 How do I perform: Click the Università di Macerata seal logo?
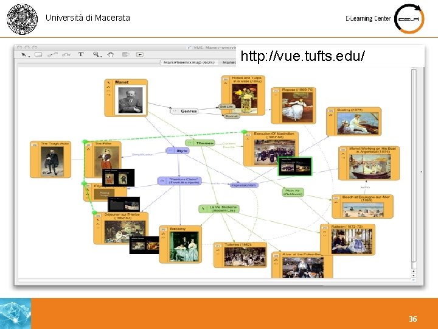click(23, 19)
